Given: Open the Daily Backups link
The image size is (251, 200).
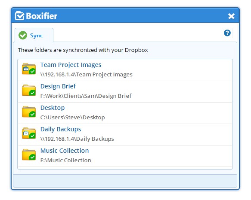Looking at the screenshot, I should pyautogui.click(x=61, y=129).
